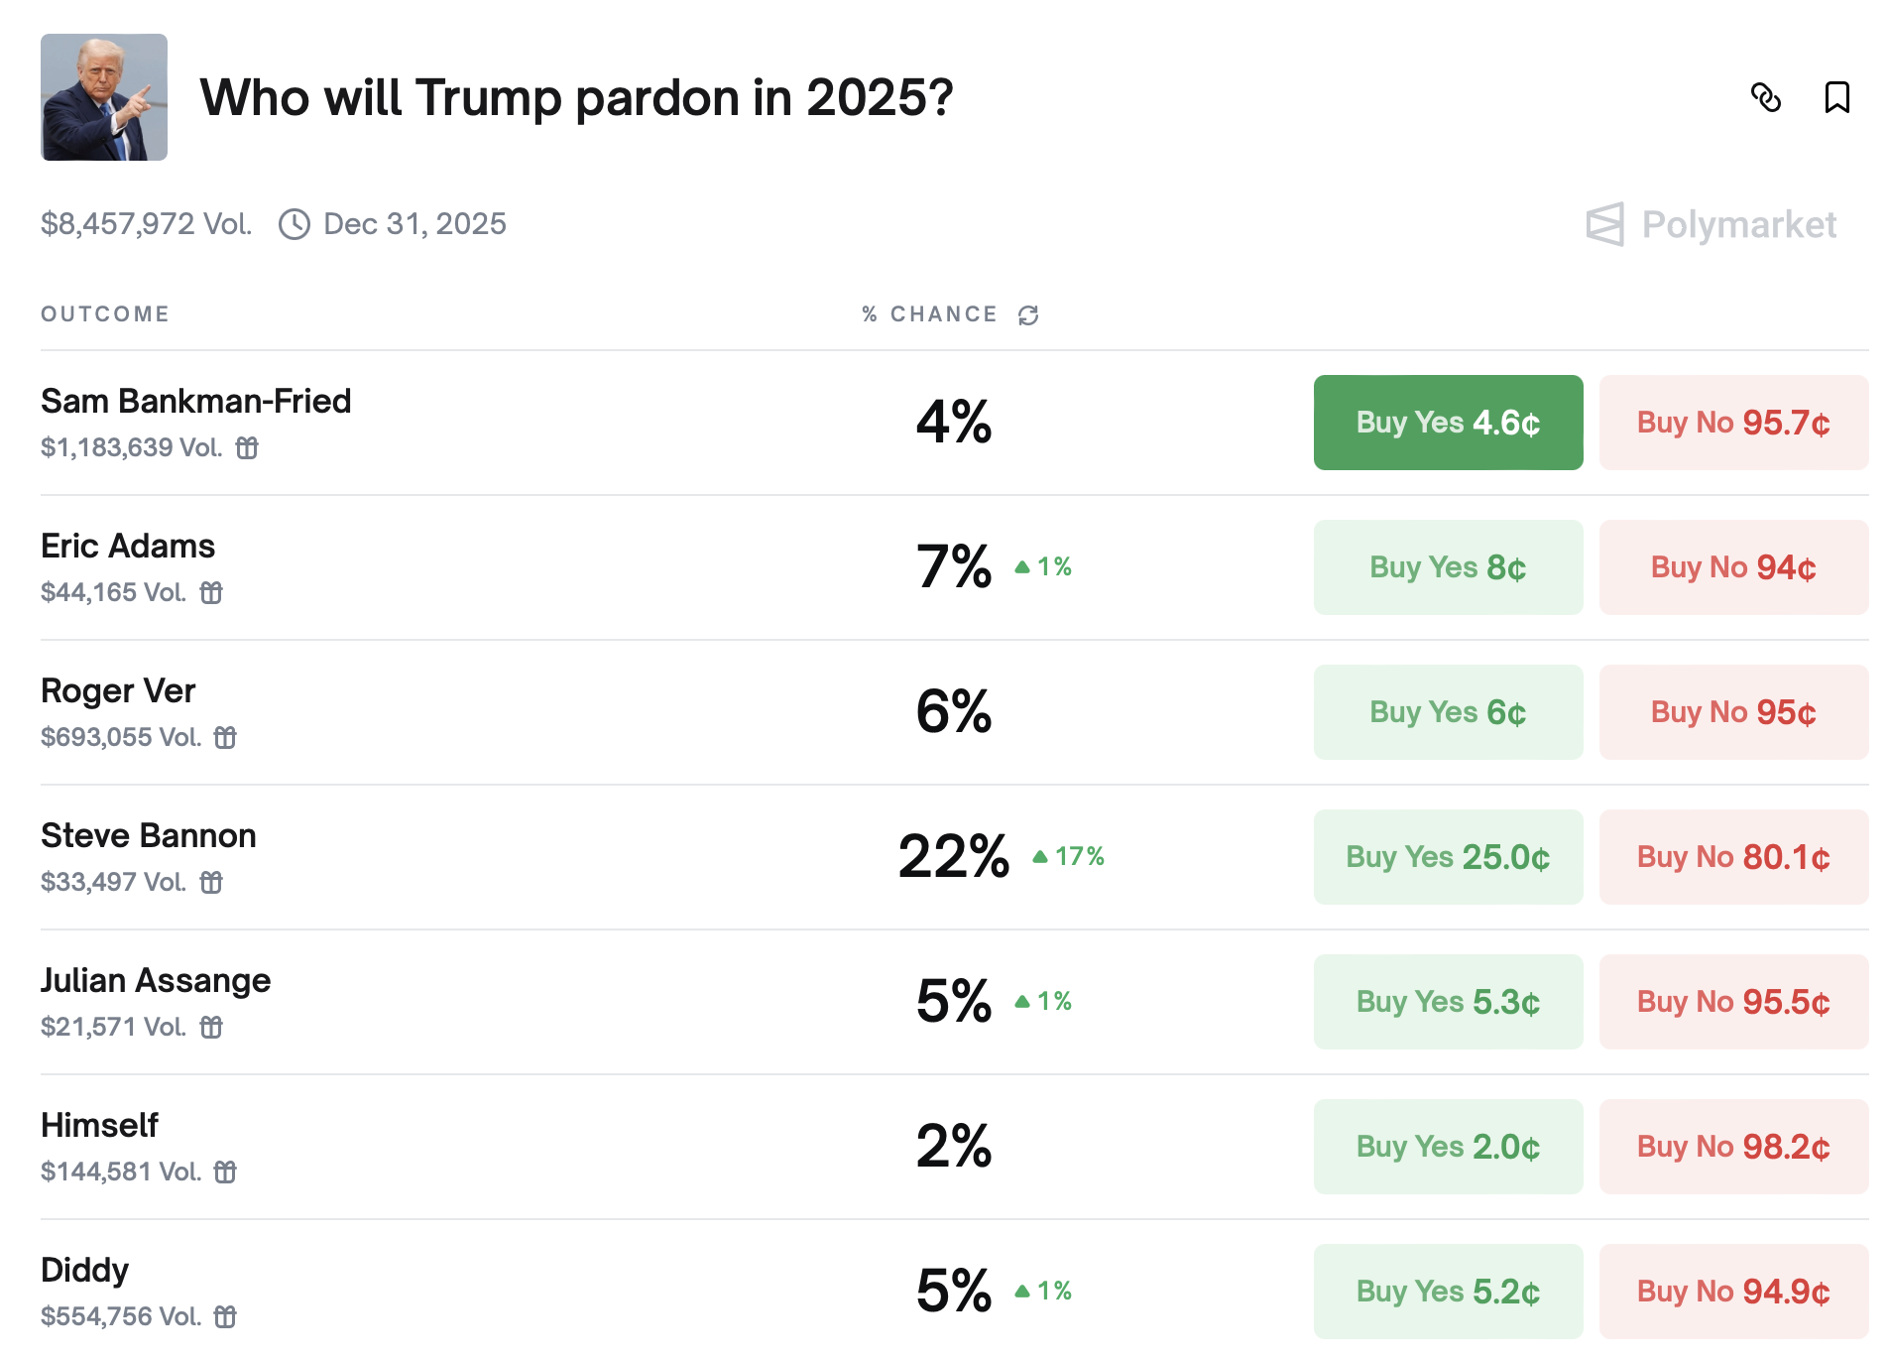Click gift icon under Eric Adams
Viewport: 1890px width, 1359px height.
tap(211, 593)
